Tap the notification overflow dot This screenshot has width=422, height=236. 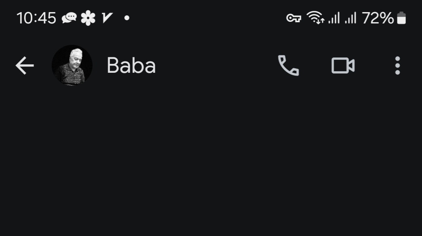tap(127, 18)
